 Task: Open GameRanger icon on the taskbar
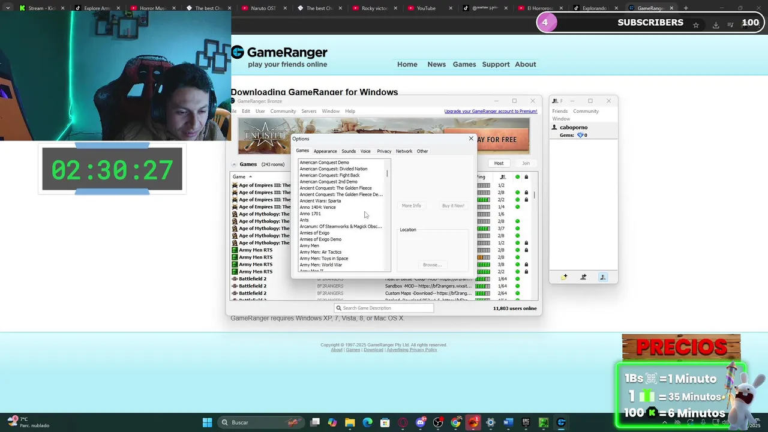[561, 422]
